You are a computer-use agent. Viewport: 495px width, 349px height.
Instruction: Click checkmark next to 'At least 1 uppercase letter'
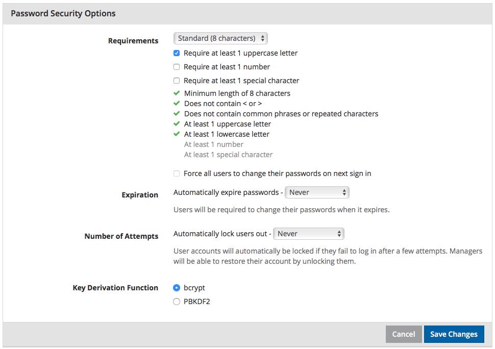[x=177, y=123]
